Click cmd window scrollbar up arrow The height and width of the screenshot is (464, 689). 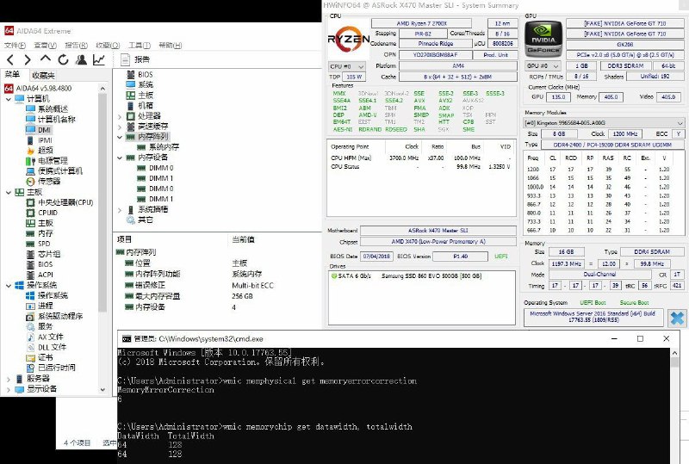(x=675, y=353)
